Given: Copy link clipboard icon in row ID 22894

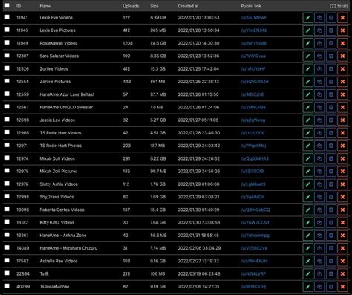Looking at the screenshot, I should tap(319, 274).
